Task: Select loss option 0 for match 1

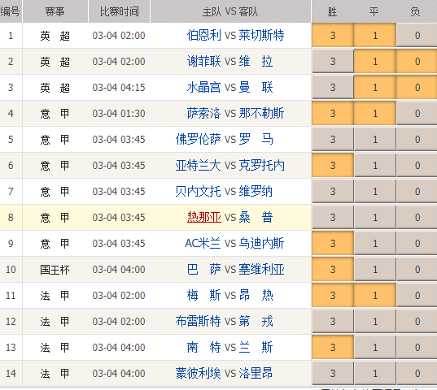Action: click(417, 35)
